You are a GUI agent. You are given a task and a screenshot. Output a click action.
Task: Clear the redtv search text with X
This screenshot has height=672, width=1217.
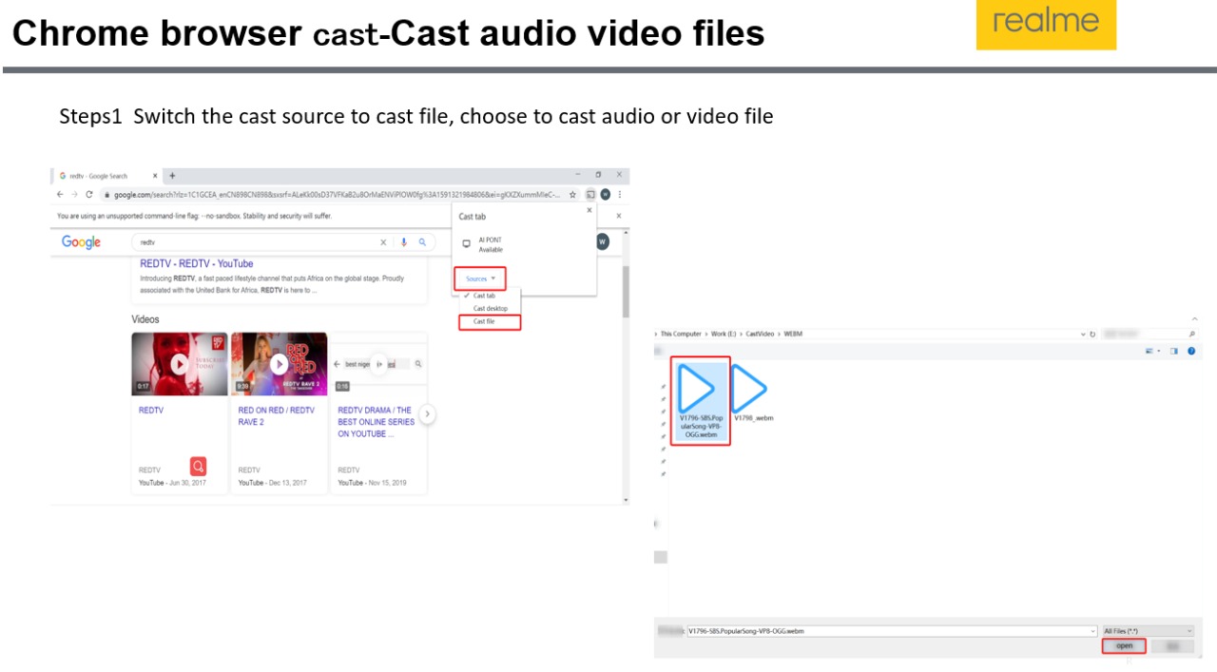[384, 242]
